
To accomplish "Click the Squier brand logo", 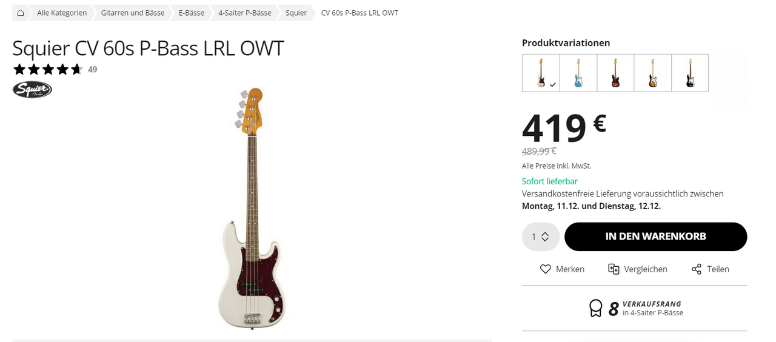I will 32,90.
